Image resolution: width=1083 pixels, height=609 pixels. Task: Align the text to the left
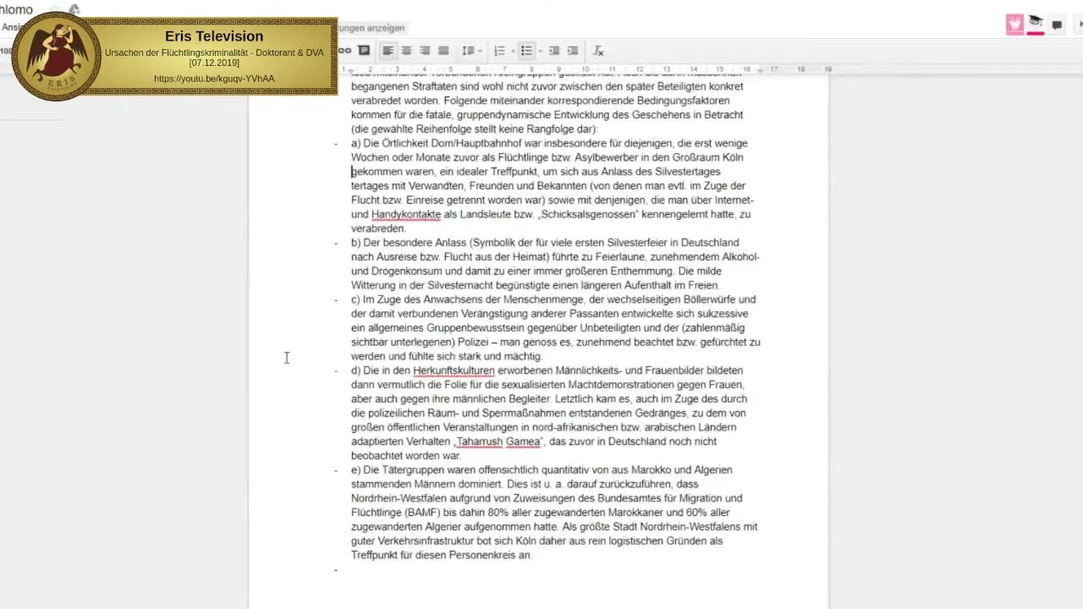[x=388, y=51]
